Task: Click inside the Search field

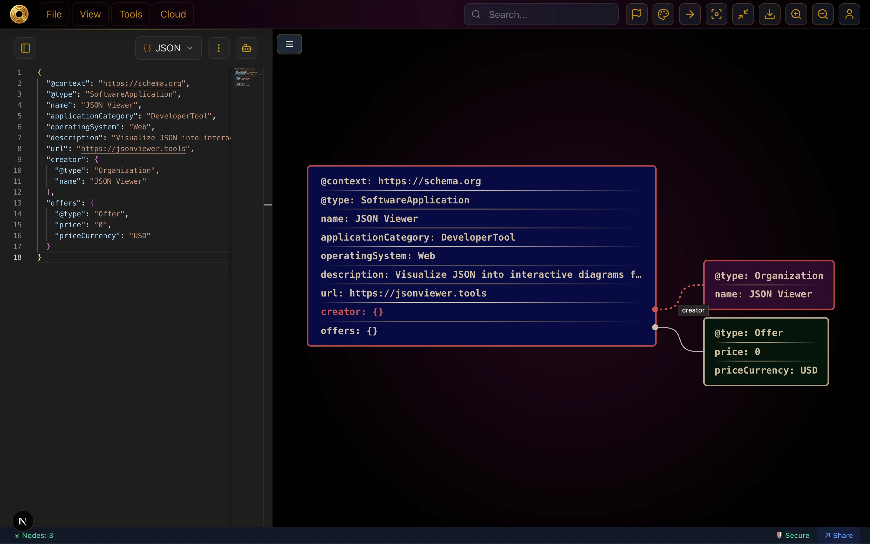Action: click(541, 15)
